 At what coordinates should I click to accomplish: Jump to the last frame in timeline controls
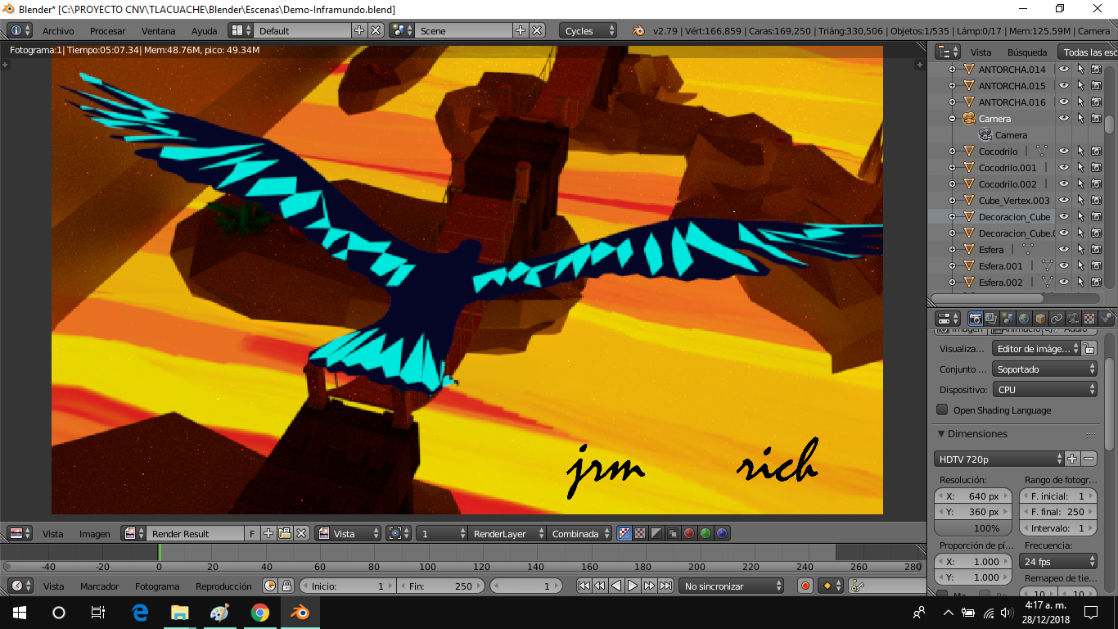666,586
